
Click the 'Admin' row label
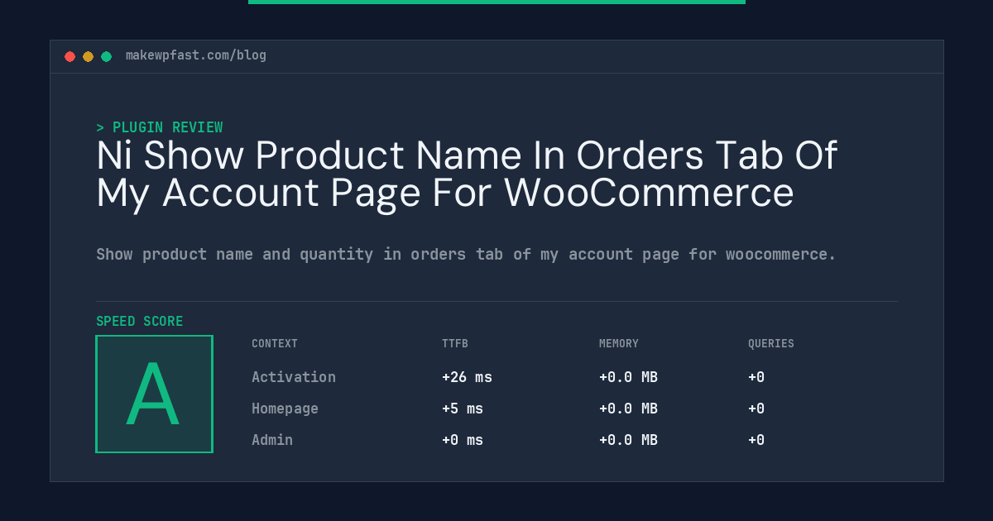(272, 440)
